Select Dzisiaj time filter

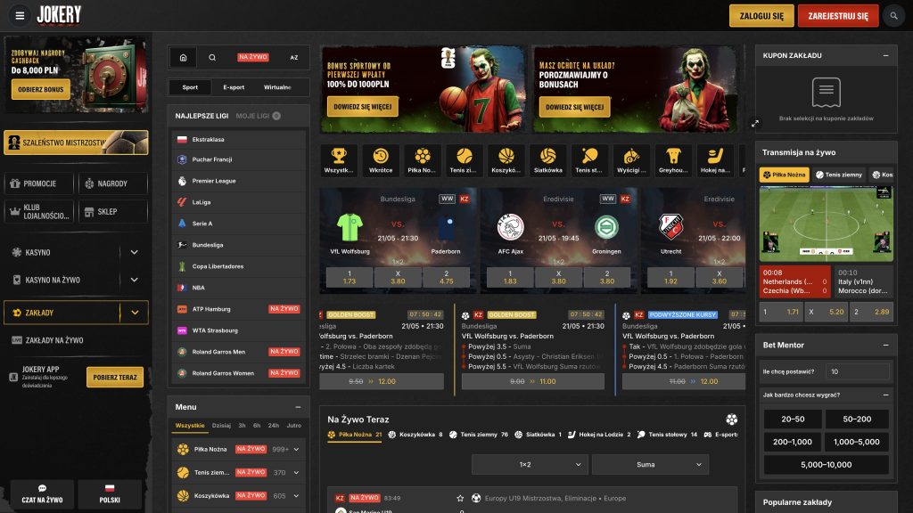pos(221,426)
